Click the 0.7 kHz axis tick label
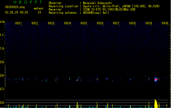 [x=2, y=89]
